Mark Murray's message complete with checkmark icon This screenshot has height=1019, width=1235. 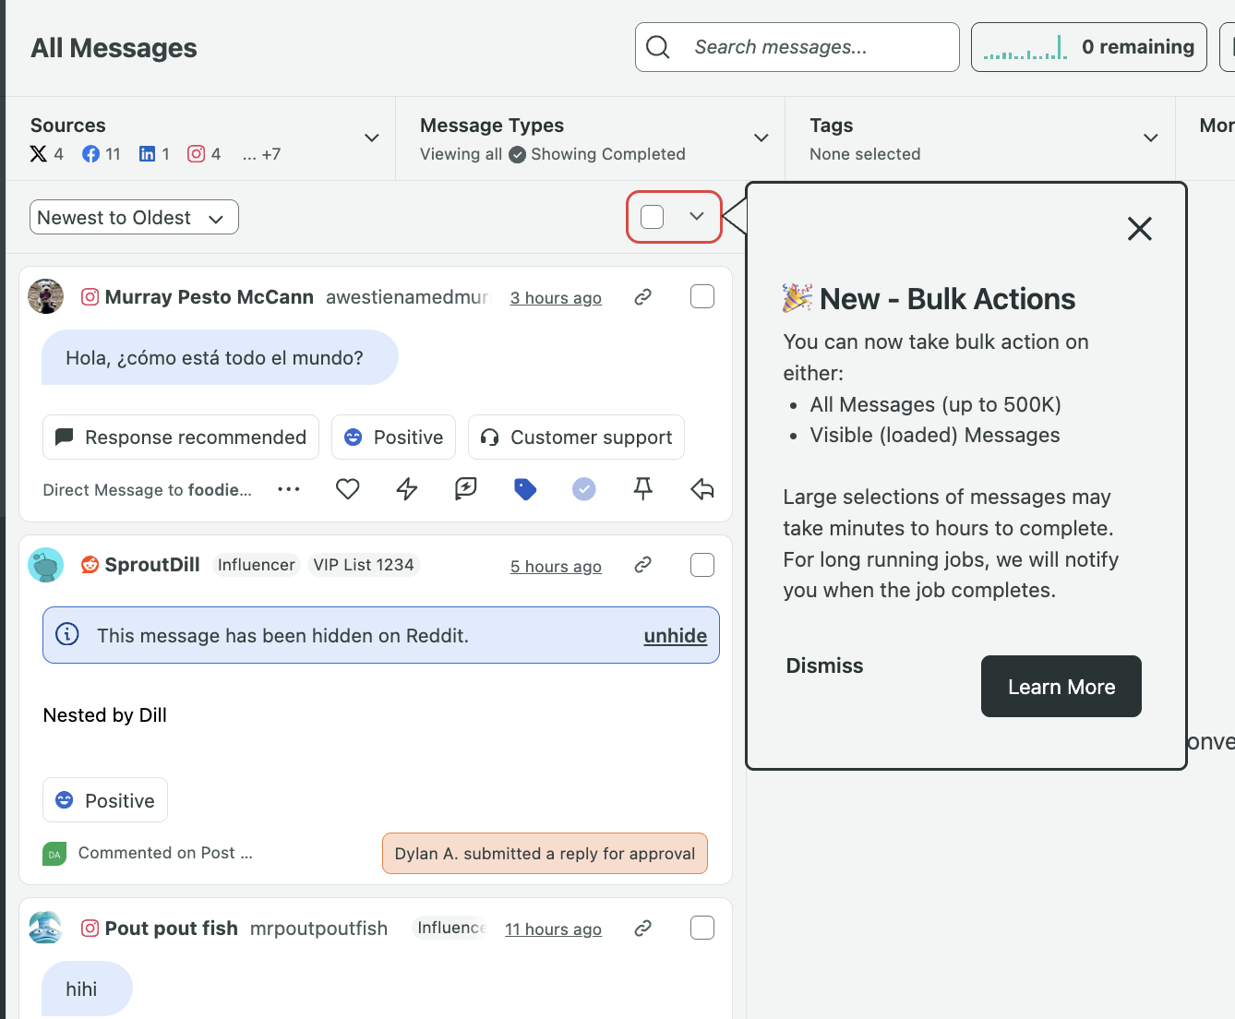(x=584, y=489)
